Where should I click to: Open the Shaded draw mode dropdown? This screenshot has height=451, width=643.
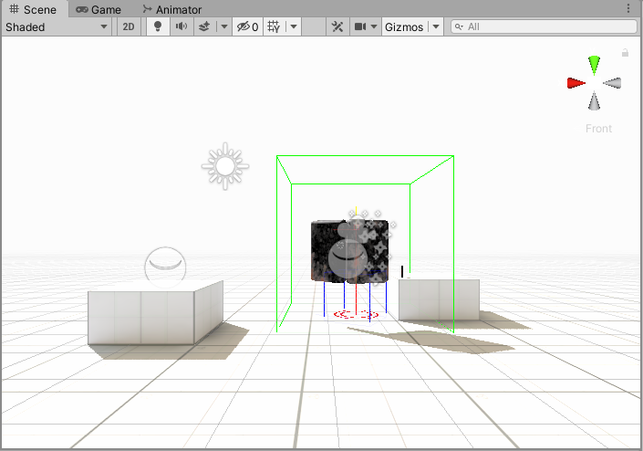pos(57,26)
